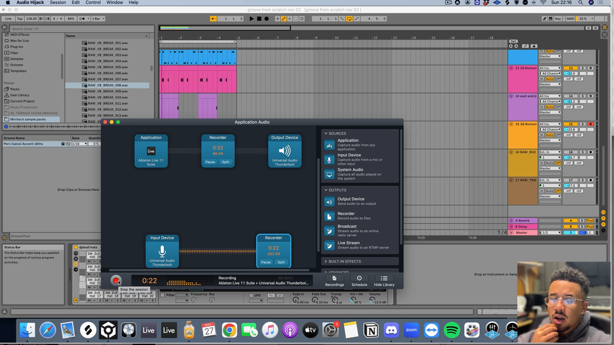Select the Broadcast output icon
Viewport: 614px width, 345px height.
329,230
